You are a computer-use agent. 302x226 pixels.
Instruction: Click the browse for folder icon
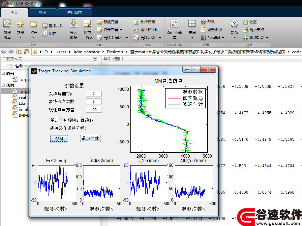(26, 52)
